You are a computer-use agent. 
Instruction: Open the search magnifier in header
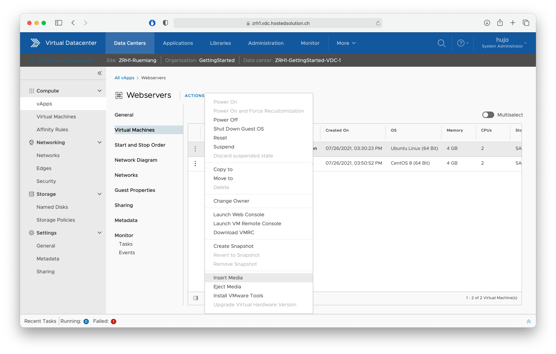[x=441, y=43]
